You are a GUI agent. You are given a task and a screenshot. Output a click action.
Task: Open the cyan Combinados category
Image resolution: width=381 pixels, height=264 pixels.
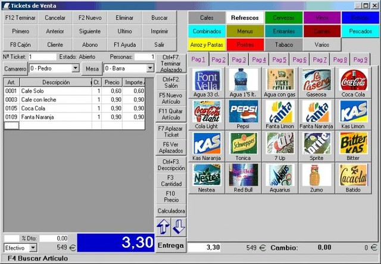click(x=207, y=31)
